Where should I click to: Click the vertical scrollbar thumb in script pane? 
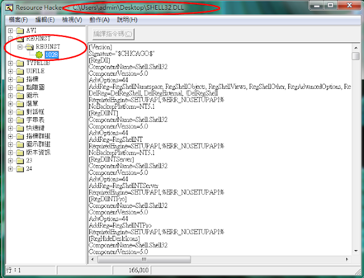coord(355,56)
